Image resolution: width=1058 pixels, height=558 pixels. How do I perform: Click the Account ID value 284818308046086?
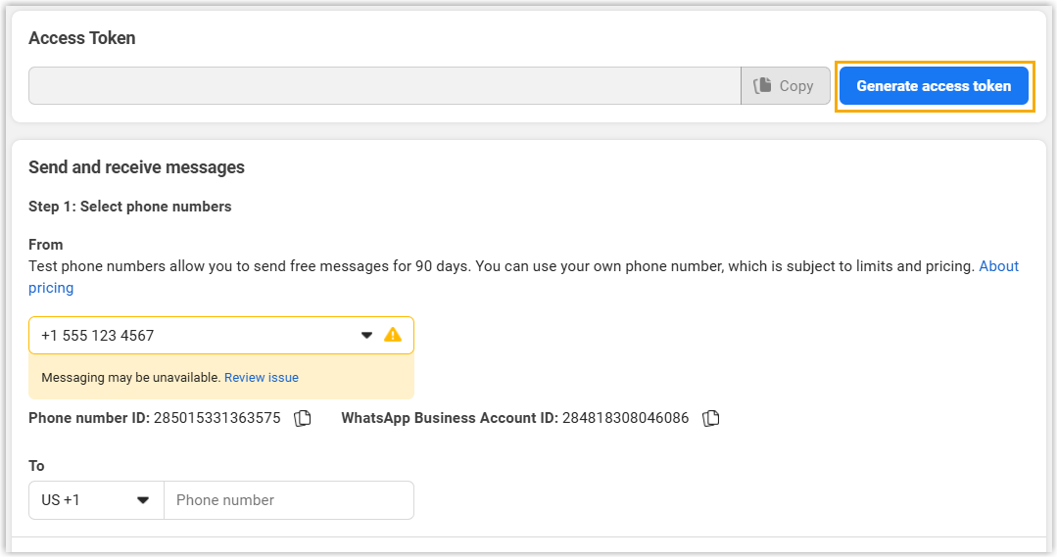click(x=625, y=418)
